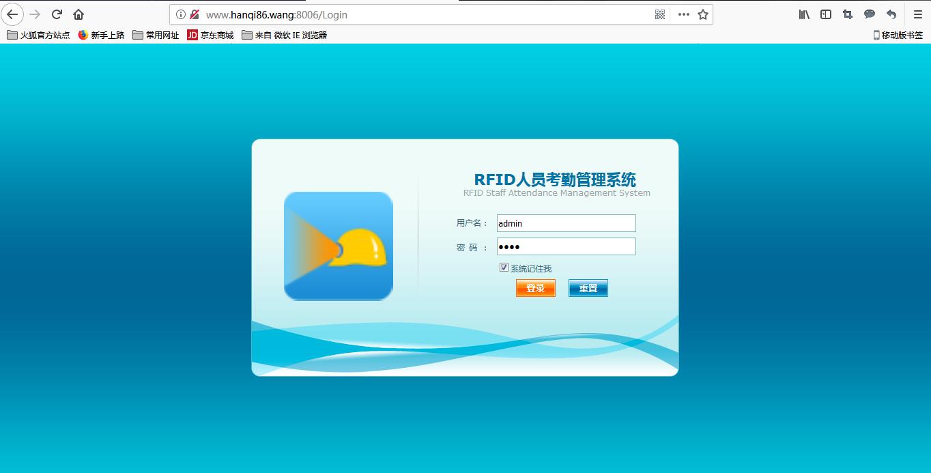Expand the 常用网址 bookmarks folder
The width and height of the screenshot is (931, 473).
(156, 35)
